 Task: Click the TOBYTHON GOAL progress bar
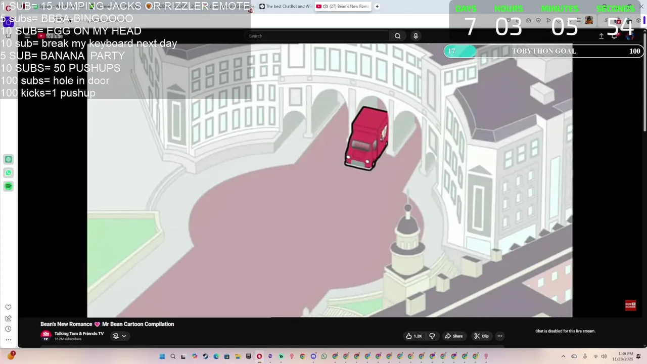click(543, 51)
